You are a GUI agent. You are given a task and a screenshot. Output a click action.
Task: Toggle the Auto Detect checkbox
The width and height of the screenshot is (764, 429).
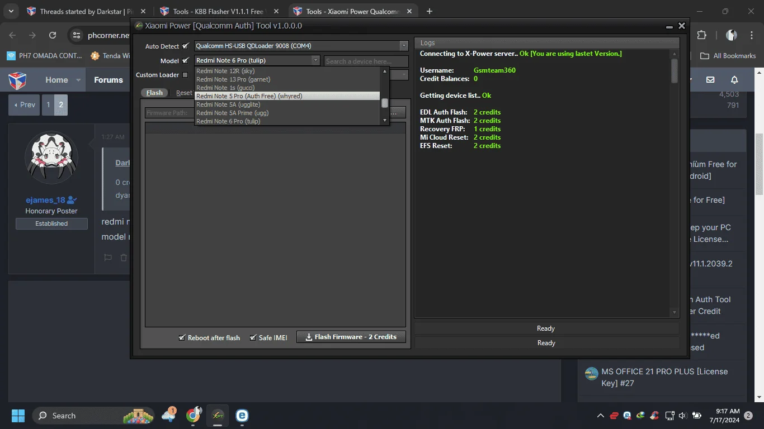point(185,46)
